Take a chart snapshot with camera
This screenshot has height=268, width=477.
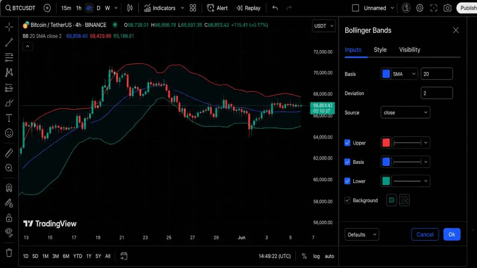click(448, 8)
